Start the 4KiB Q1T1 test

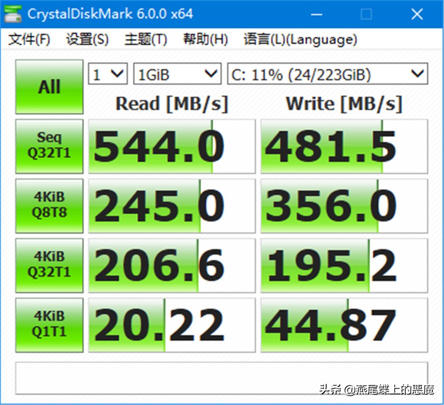pos(50,325)
